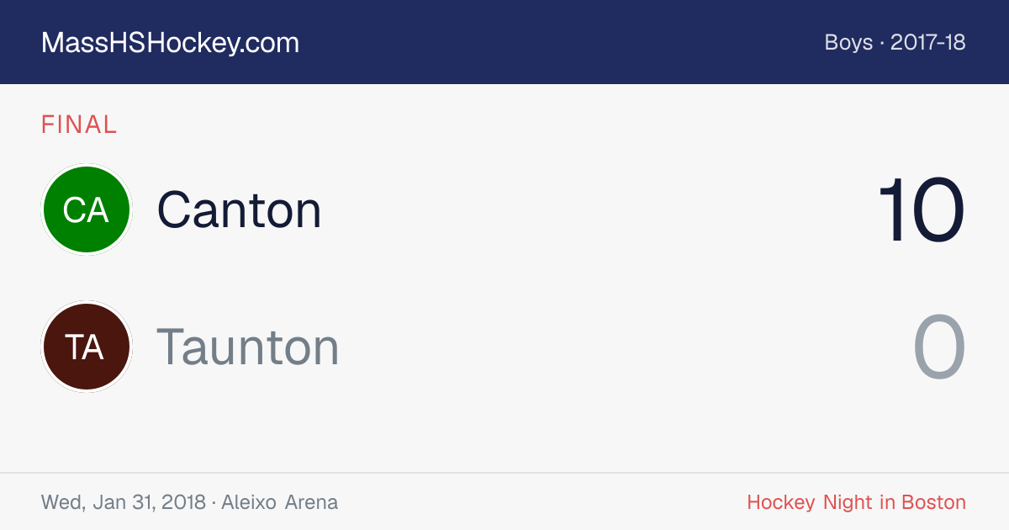The height and width of the screenshot is (530, 1009).
Task: Click the digit 1 in Canton's score
Action: [x=890, y=210]
